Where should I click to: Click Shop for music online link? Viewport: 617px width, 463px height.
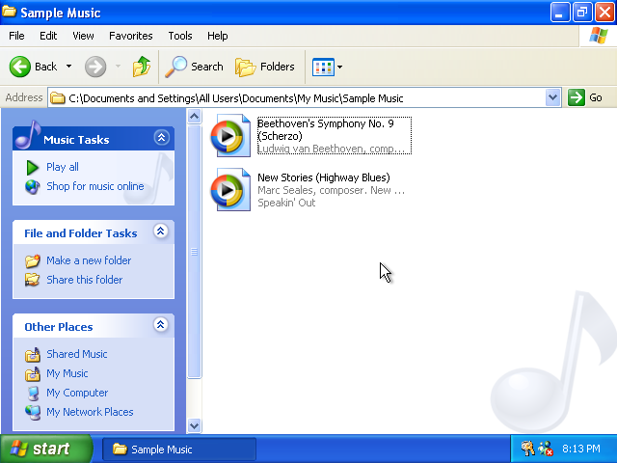tap(95, 186)
